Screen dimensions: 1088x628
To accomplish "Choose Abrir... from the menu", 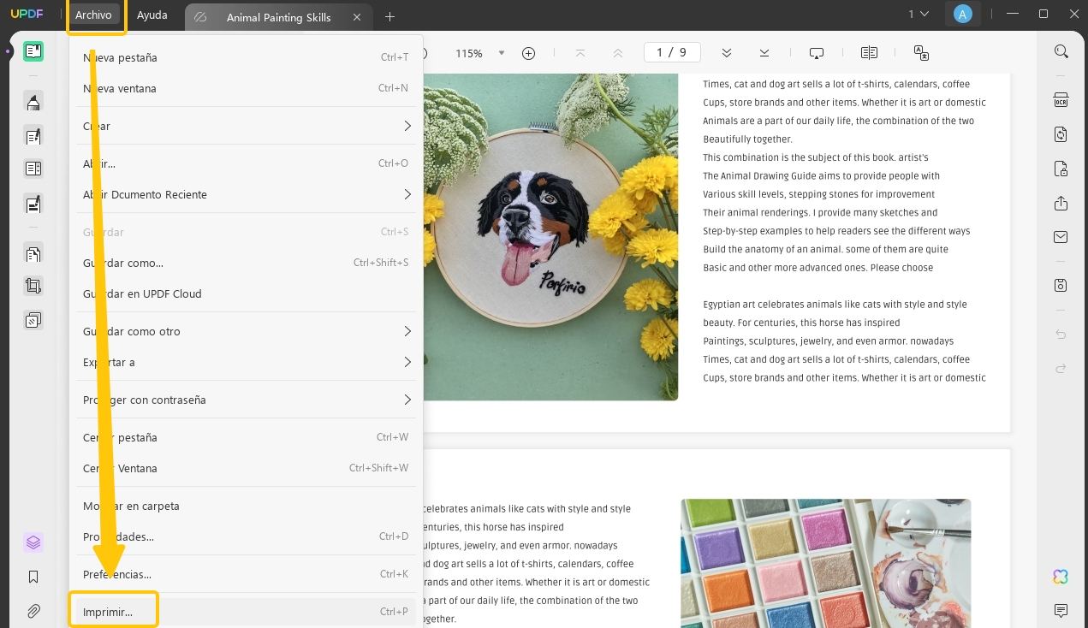I will (246, 163).
